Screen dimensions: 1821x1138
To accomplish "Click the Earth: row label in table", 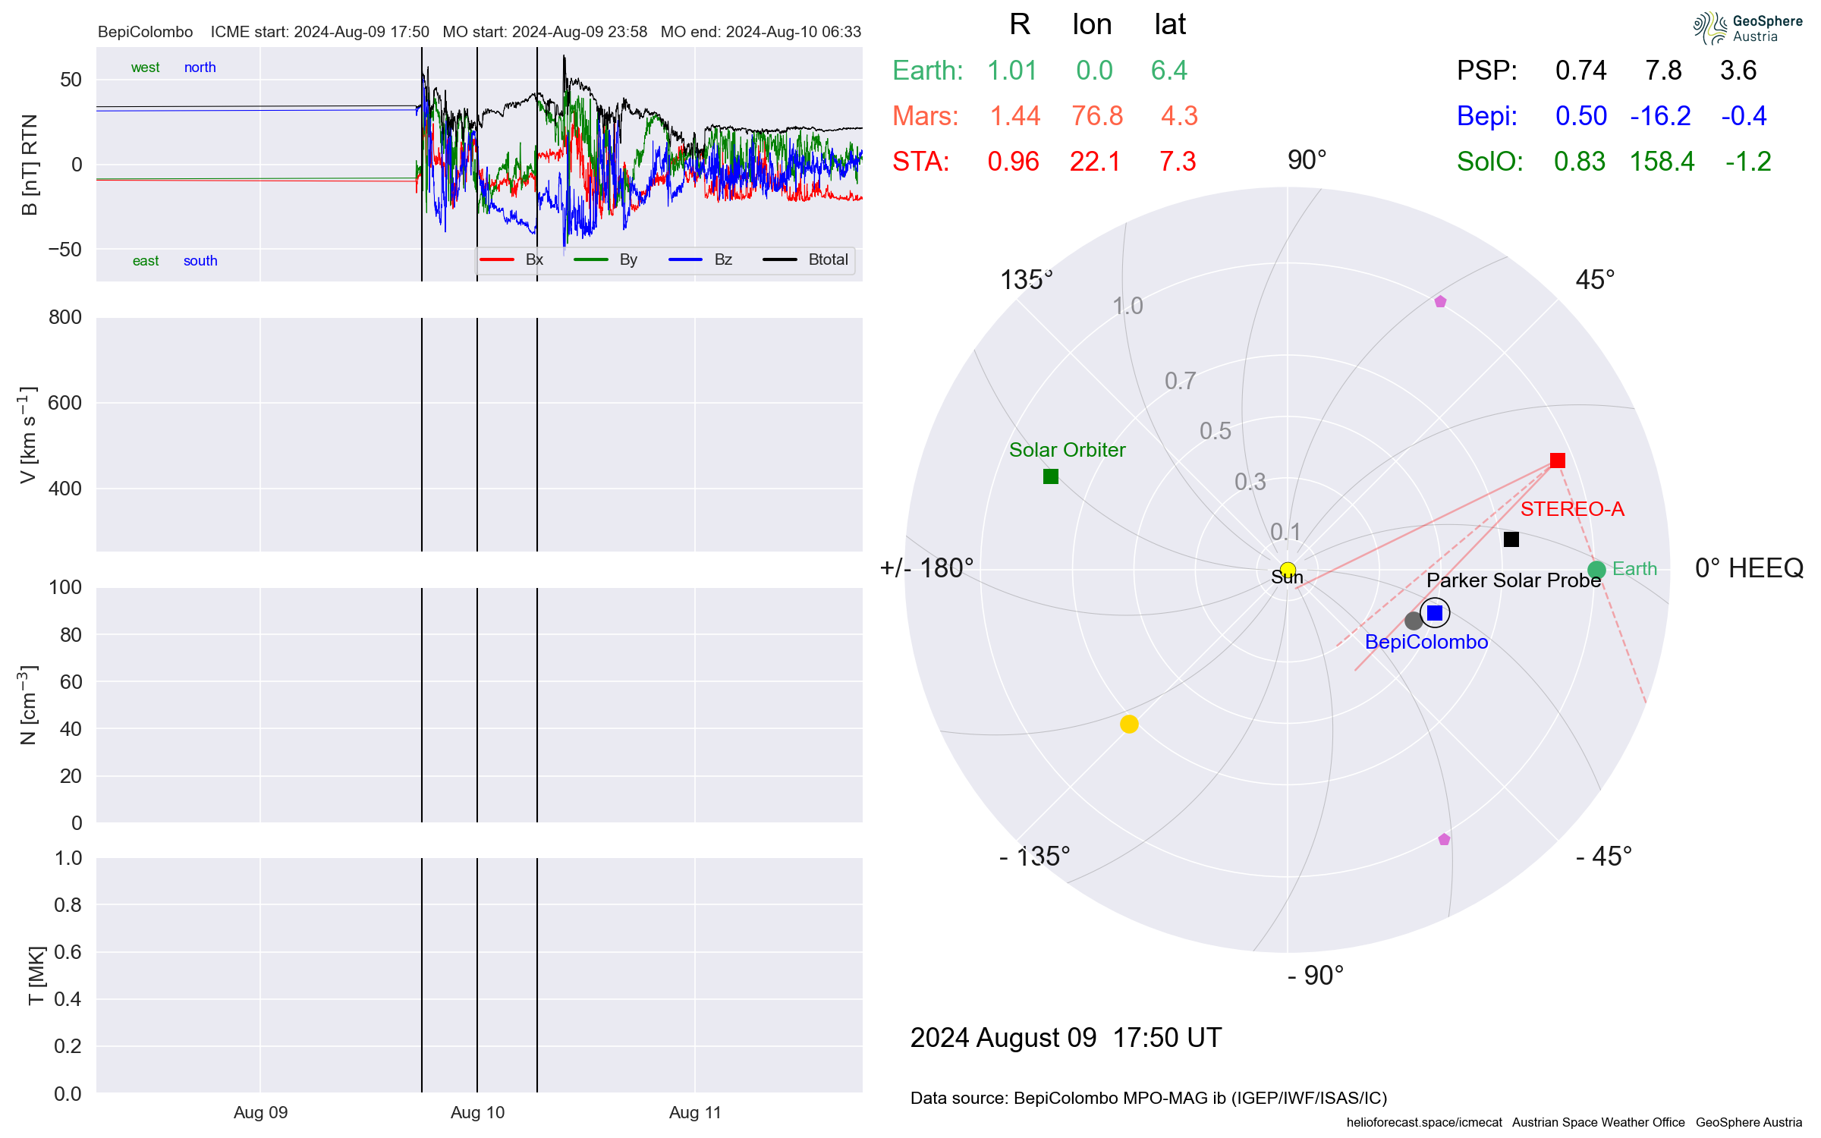I will pyautogui.click(x=927, y=71).
